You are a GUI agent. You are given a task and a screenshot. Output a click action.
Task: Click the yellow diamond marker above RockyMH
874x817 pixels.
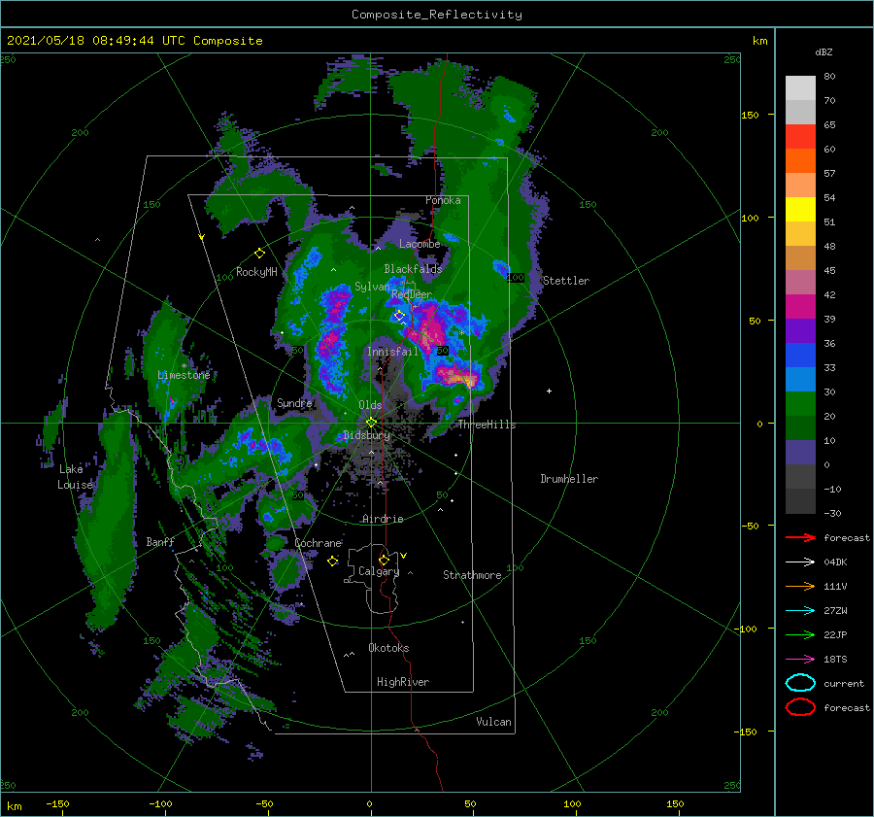point(259,254)
